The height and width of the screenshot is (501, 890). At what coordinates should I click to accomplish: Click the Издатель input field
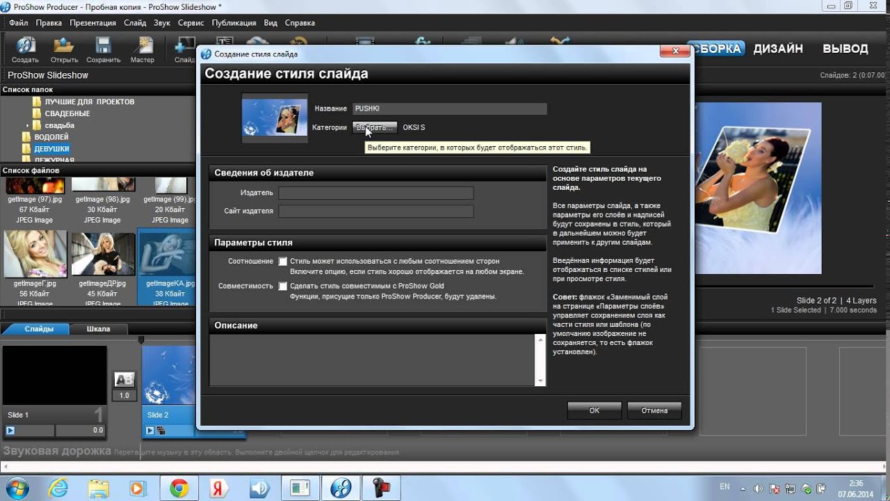tap(376, 193)
